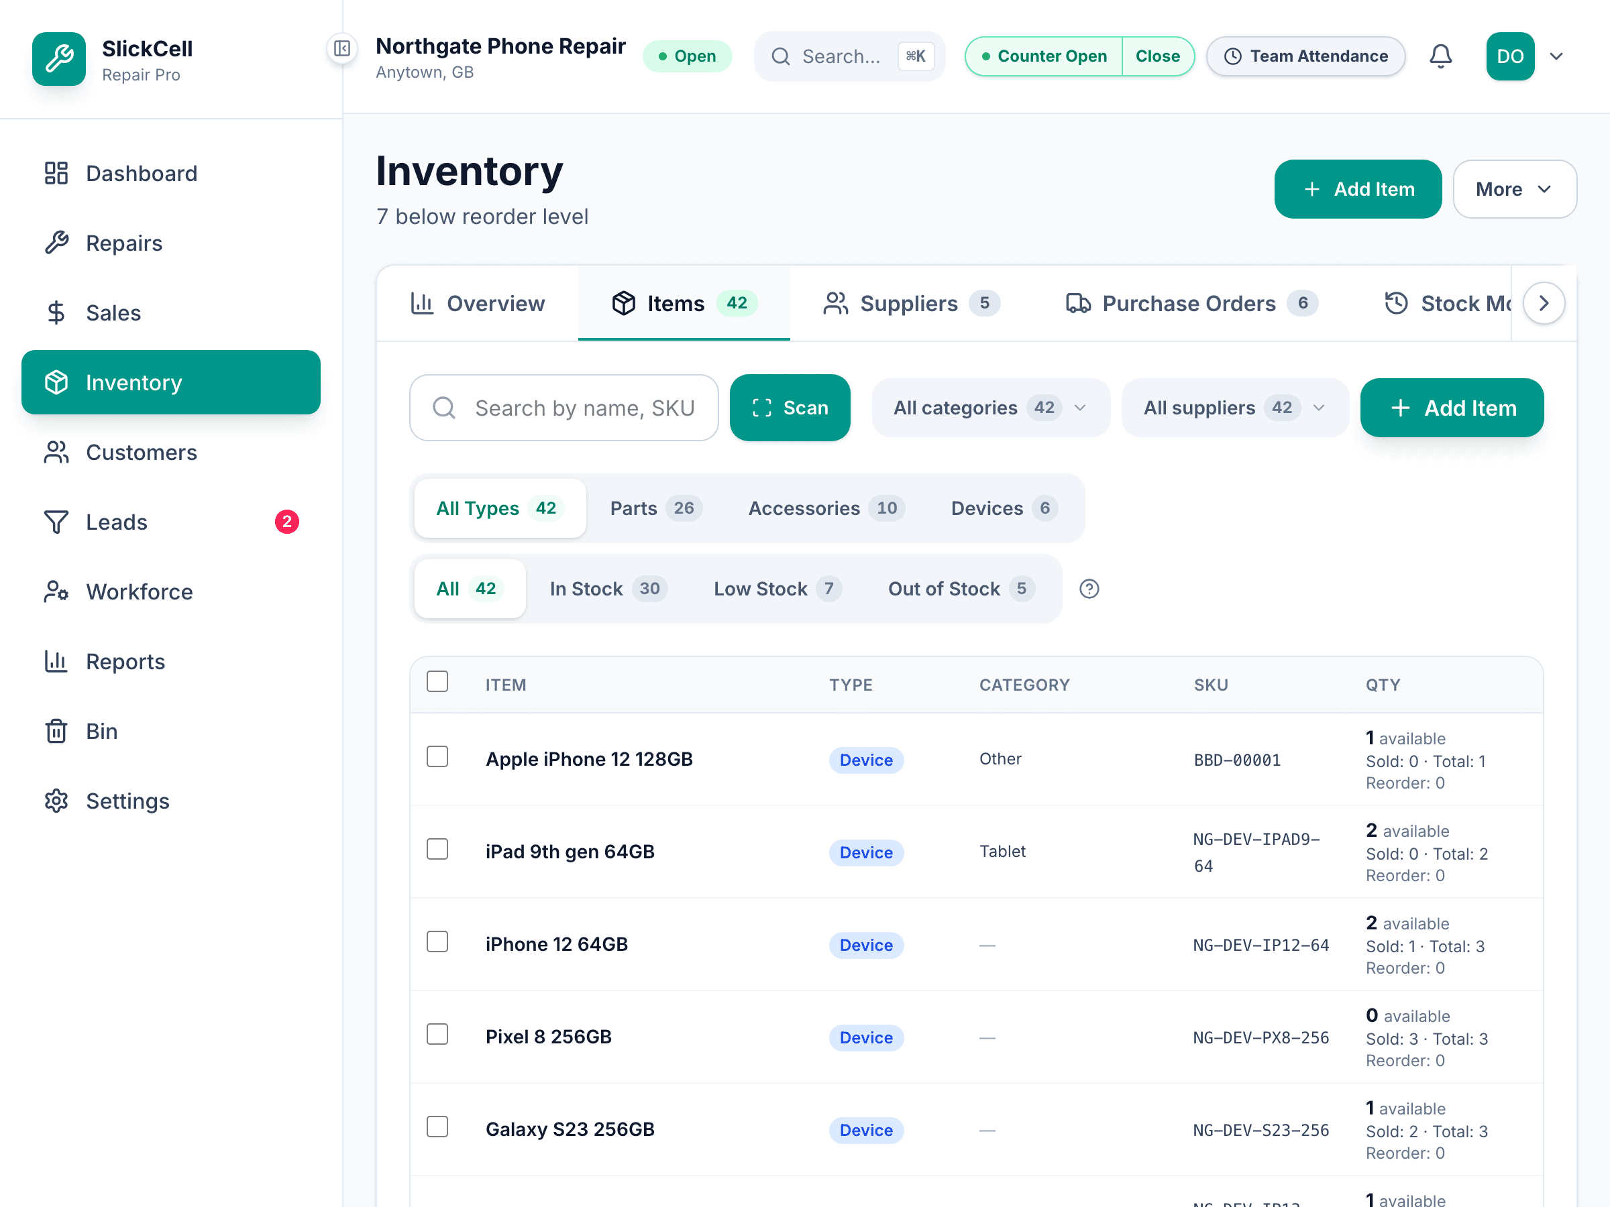Click the Scan button
Screen dimensions: 1610x1207
click(790, 408)
